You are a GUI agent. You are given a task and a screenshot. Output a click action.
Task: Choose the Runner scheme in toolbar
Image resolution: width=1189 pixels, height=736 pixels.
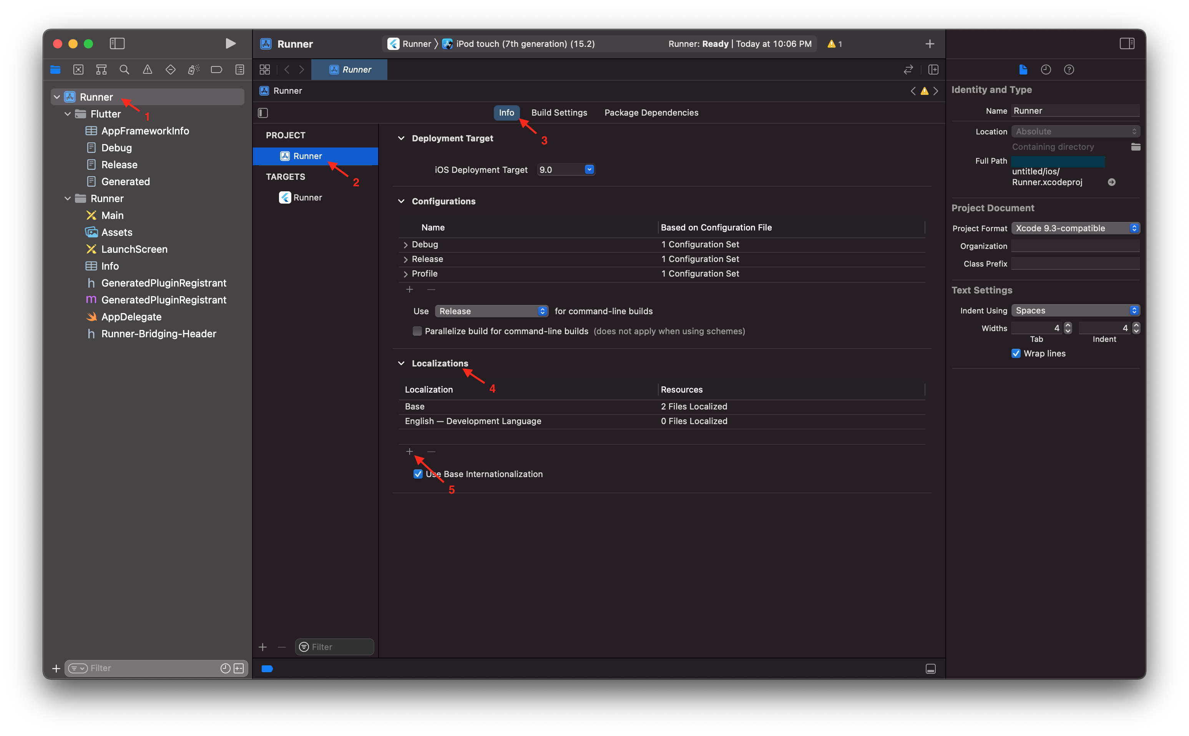[410, 44]
